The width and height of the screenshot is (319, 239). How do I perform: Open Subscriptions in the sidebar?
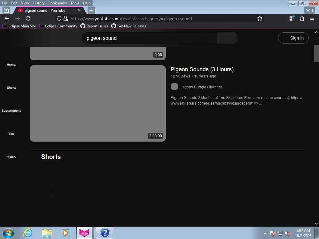tap(11, 110)
